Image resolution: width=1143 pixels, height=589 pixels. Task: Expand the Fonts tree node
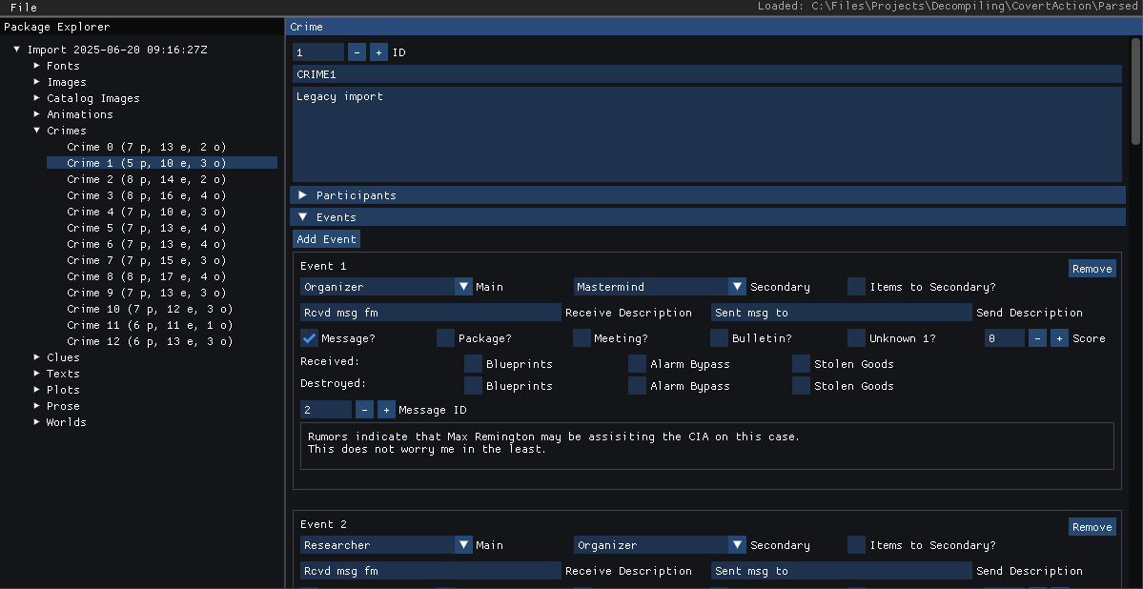[37, 66]
